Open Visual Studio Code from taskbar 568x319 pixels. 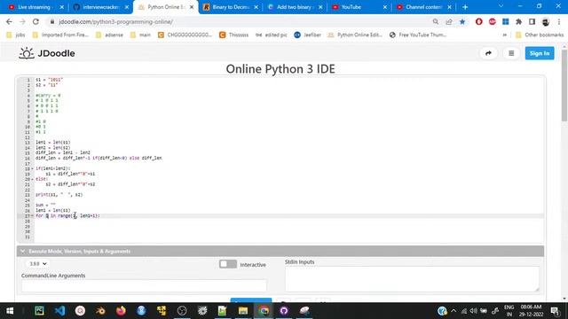[x=59, y=311]
